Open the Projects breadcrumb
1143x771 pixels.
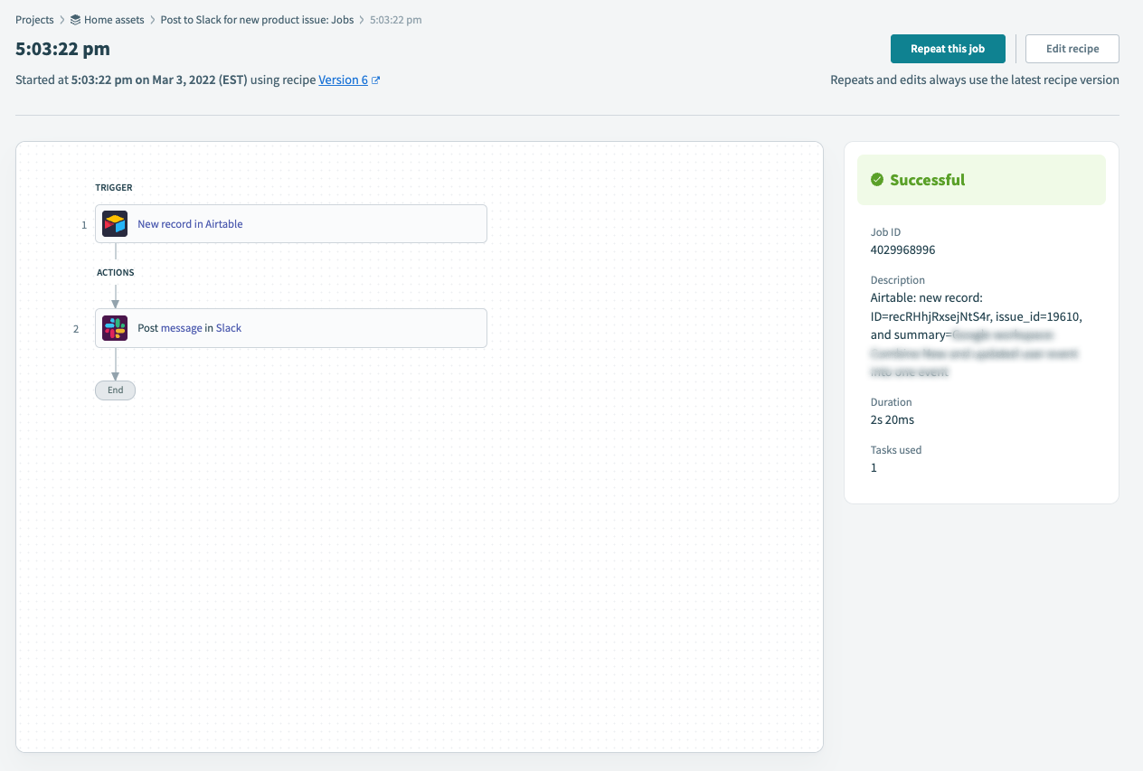pyautogui.click(x=33, y=19)
